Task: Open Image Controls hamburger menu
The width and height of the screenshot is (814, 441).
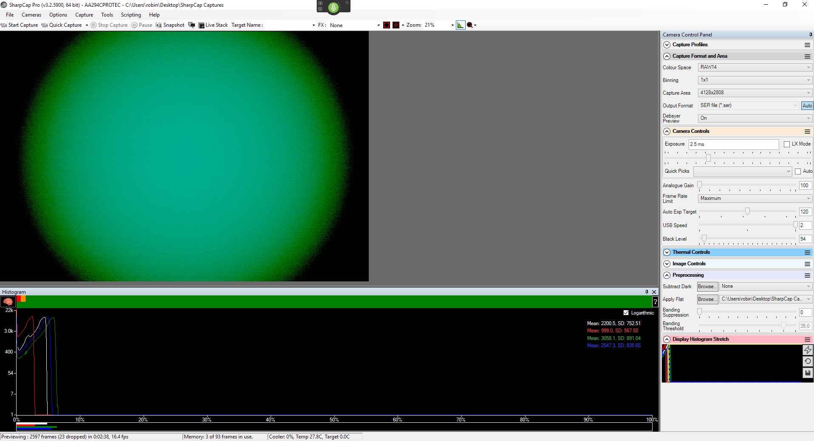Action: tap(807, 264)
